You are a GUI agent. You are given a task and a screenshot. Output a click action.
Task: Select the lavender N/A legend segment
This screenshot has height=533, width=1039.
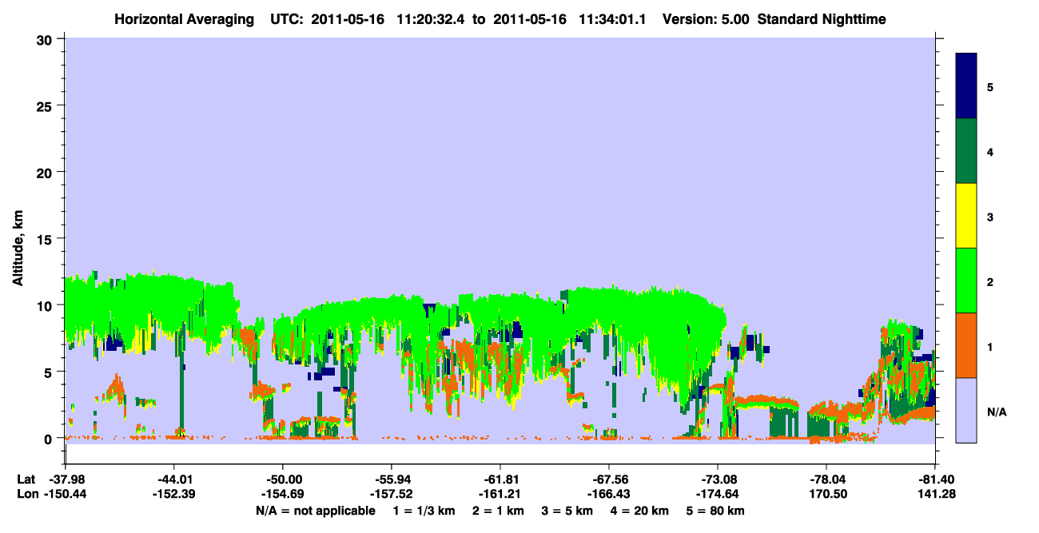click(966, 410)
